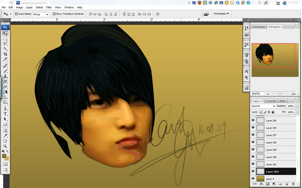Hide Layer 255 visibility eye

click(253, 120)
